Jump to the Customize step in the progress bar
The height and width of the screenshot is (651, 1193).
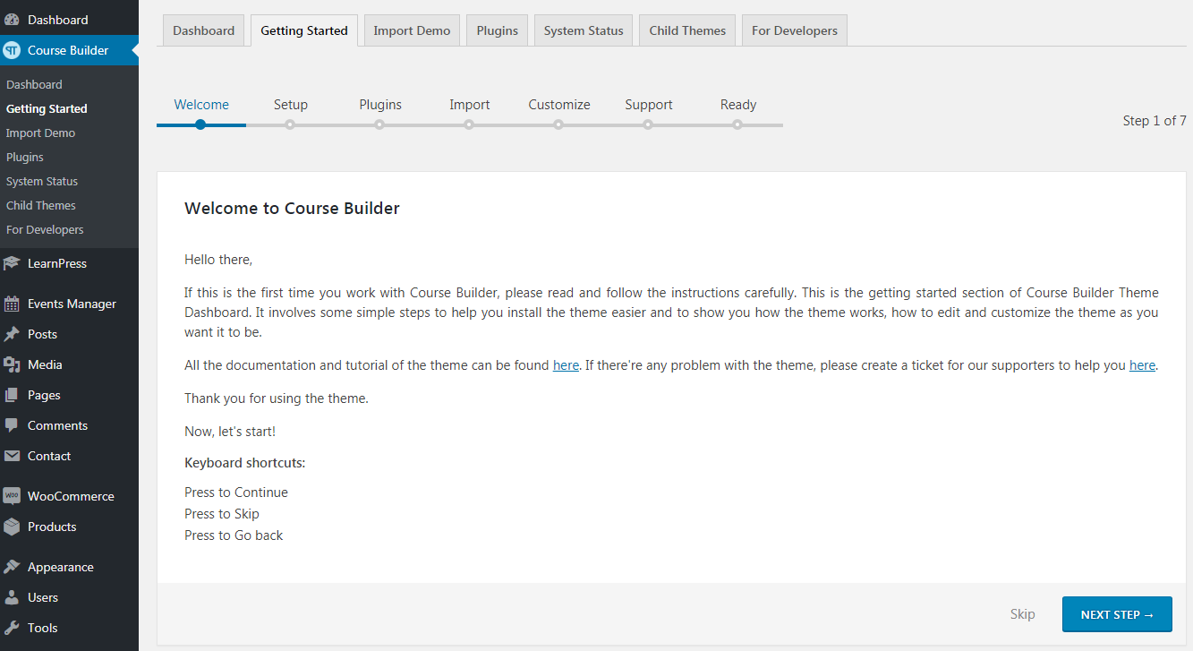tap(559, 111)
